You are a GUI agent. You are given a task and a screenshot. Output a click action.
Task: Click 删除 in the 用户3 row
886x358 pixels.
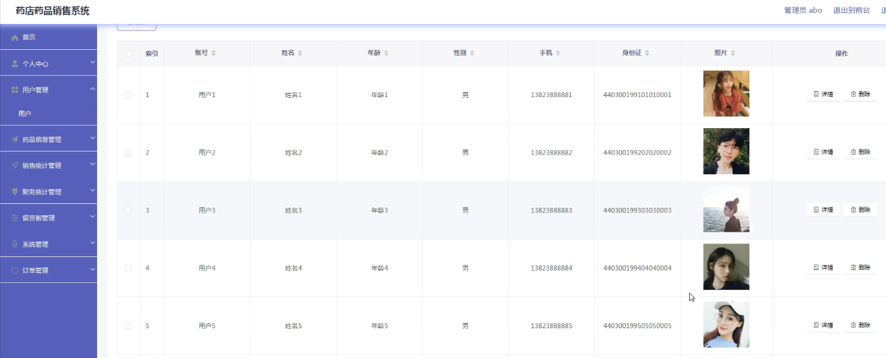click(x=860, y=210)
